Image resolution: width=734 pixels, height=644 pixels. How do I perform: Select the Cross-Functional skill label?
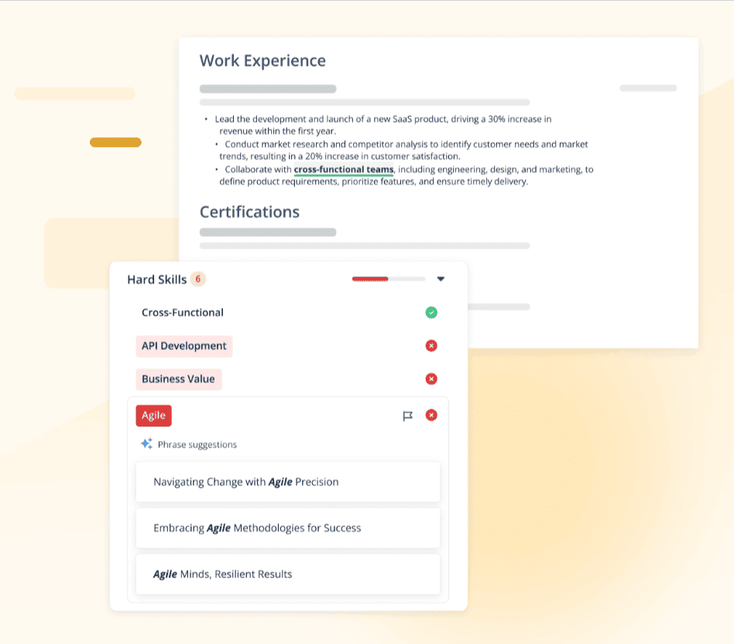183,312
